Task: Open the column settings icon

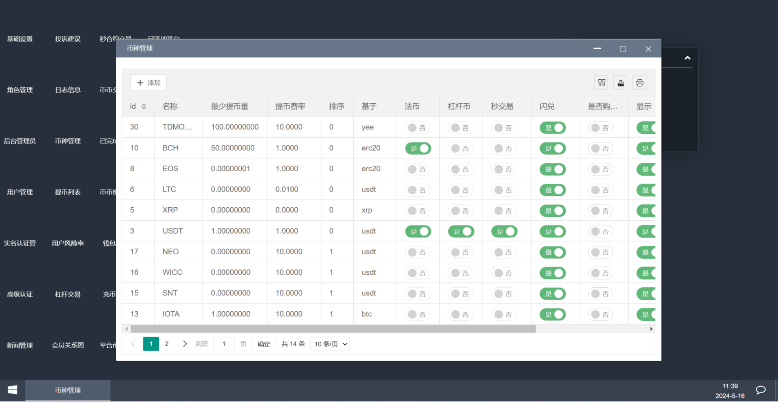Action: coord(601,82)
